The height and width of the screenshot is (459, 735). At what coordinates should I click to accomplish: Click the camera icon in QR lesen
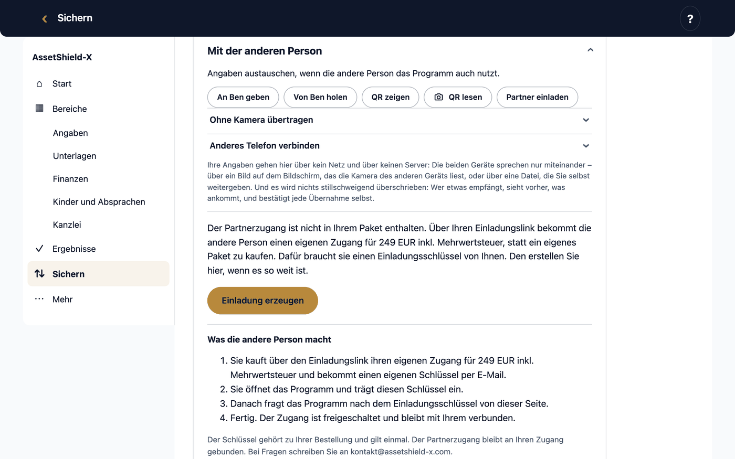pyautogui.click(x=439, y=97)
